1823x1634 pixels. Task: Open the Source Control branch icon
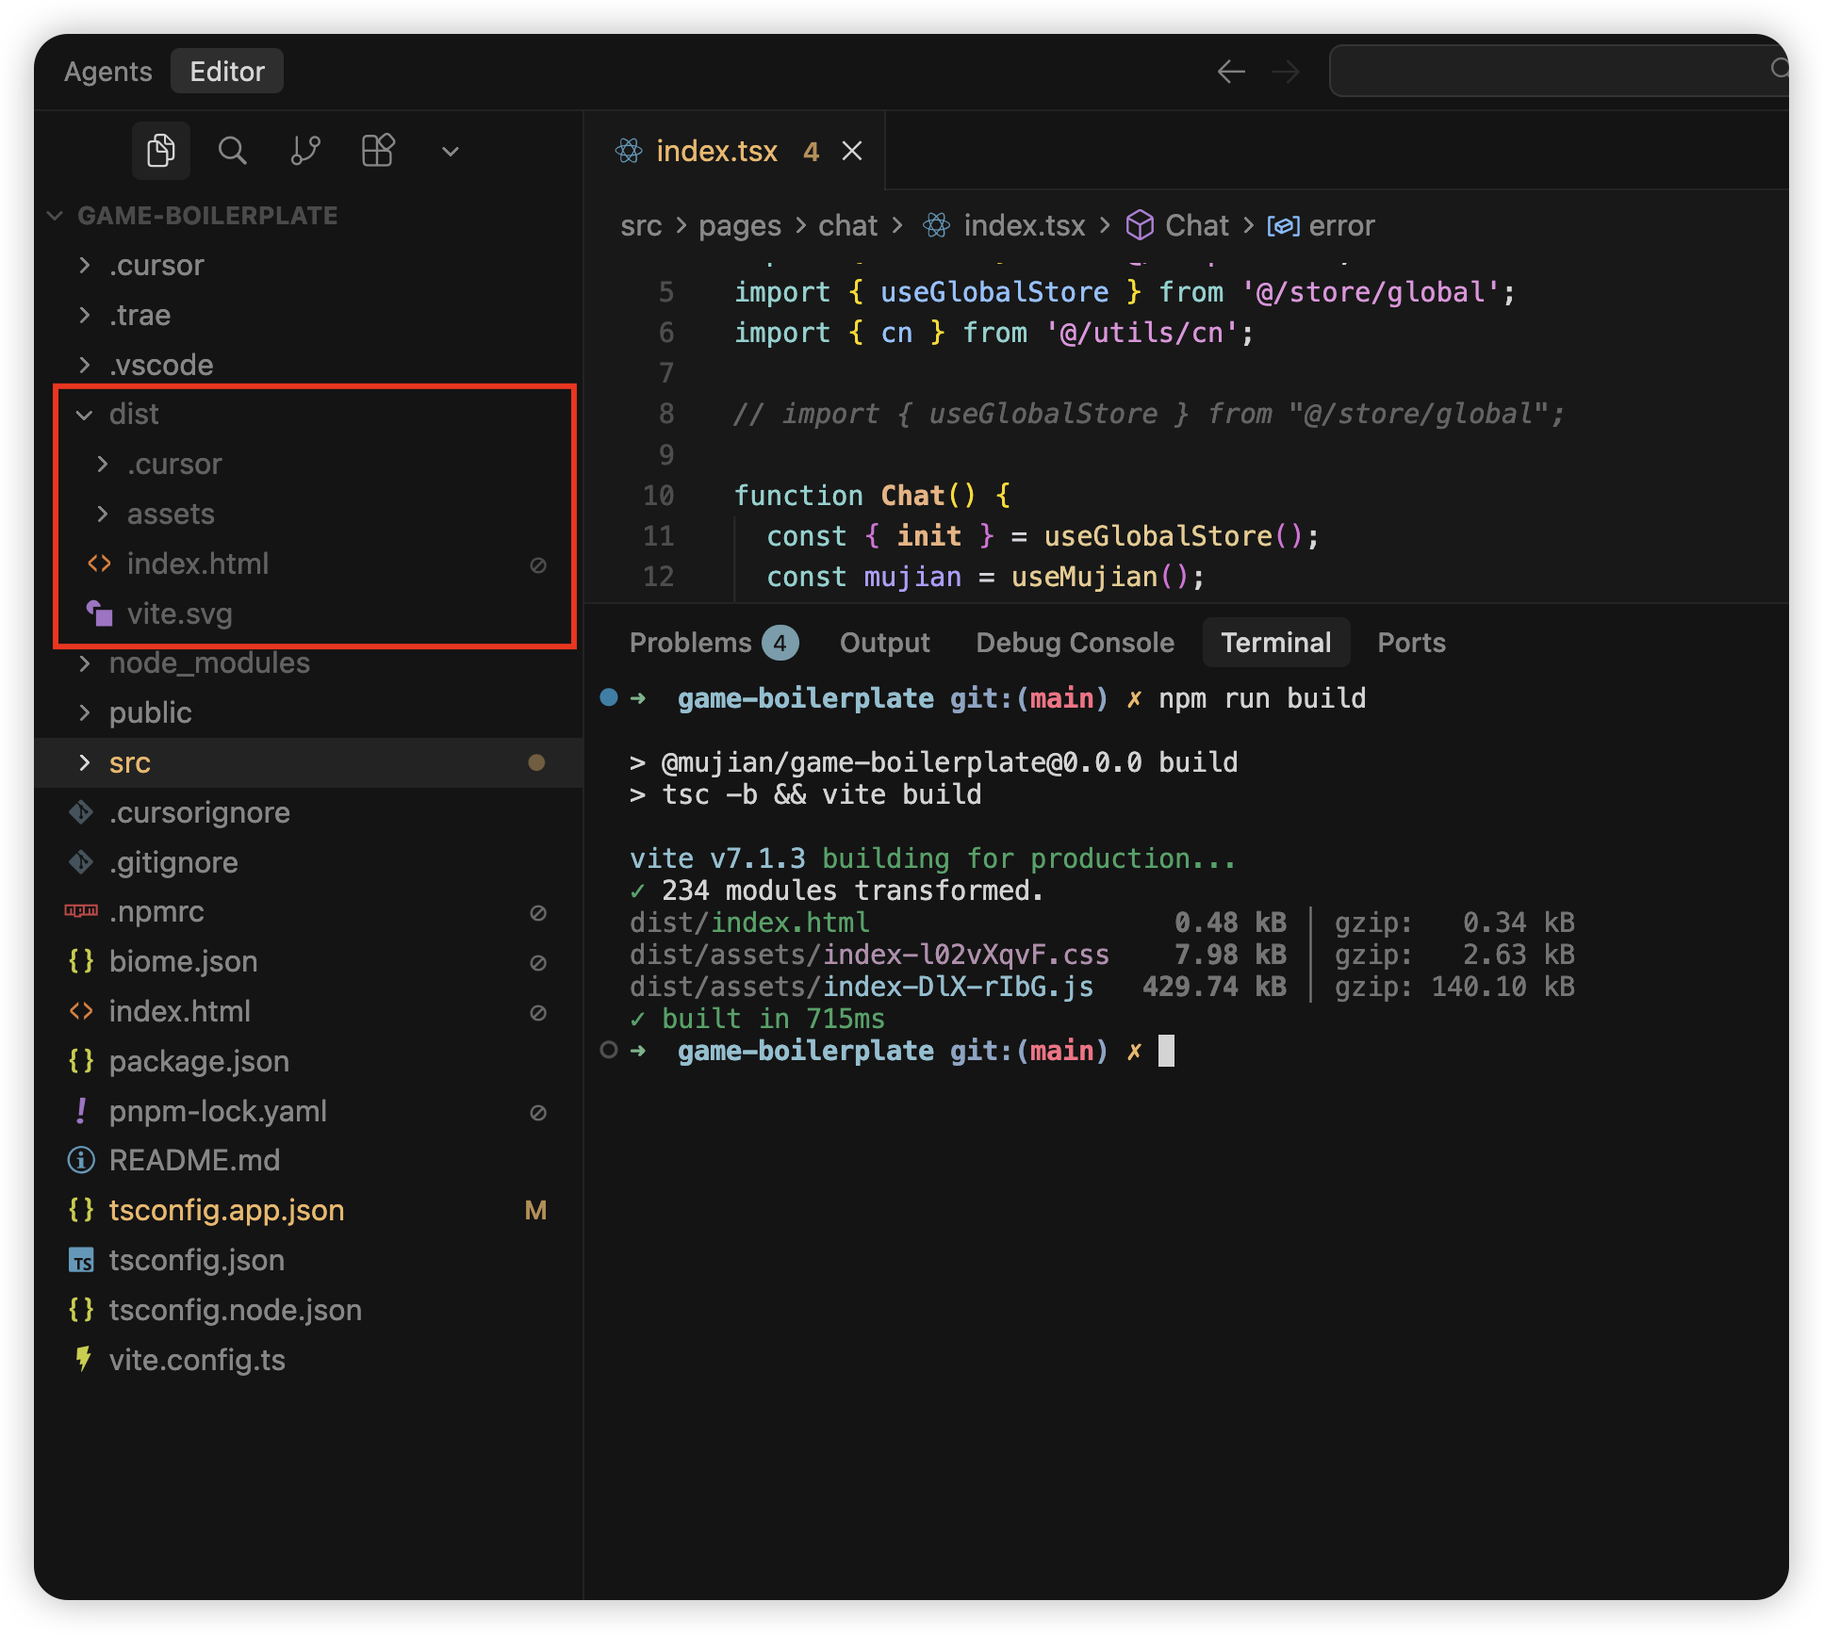click(305, 151)
